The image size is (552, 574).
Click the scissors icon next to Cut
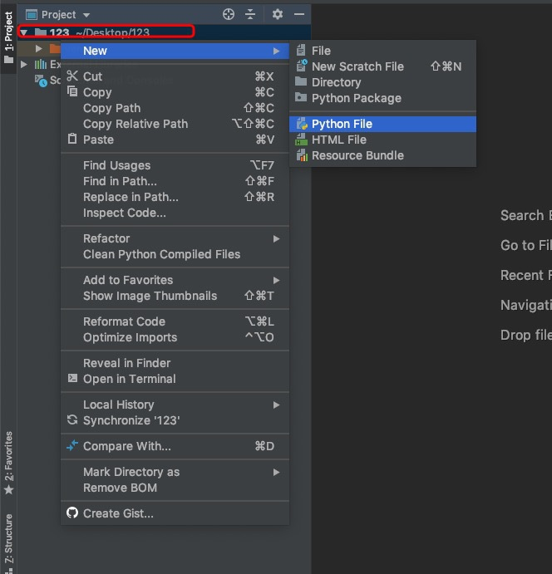72,76
